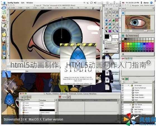Screen dimensions: 156x126
Task: Open the Synfig Studio menu
Action: [13, 3]
